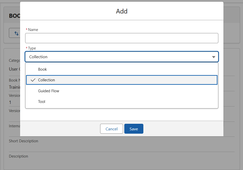Screen dimensions: 243x170
Task: Click the Type field label
Action: [x=32, y=48]
